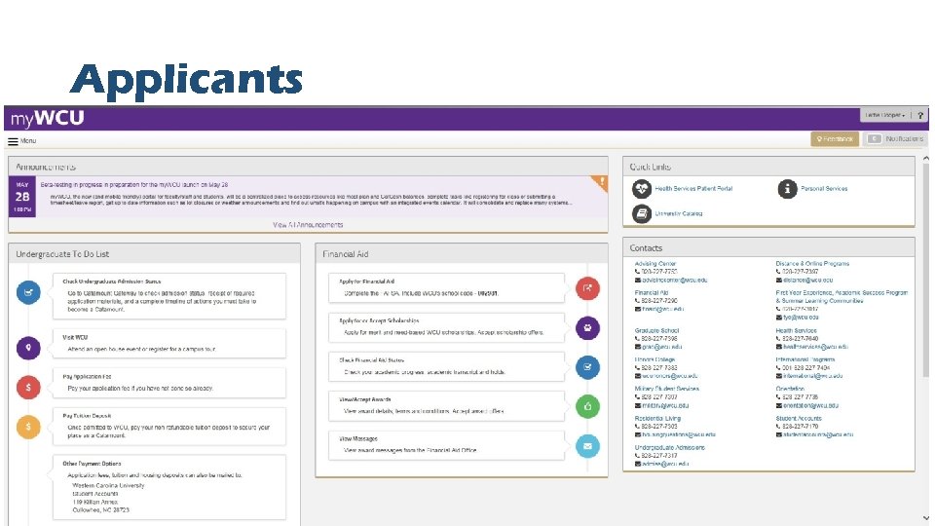This screenshot has height=526, width=935.
Task: Email advisingcenter@wcu.edu link
Action: click(x=674, y=280)
